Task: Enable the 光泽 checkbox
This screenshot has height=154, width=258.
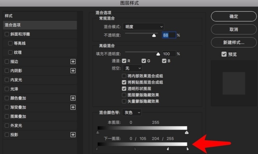Action: (x=7, y=89)
